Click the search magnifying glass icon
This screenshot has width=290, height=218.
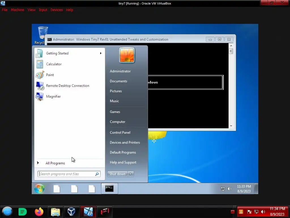(97, 174)
